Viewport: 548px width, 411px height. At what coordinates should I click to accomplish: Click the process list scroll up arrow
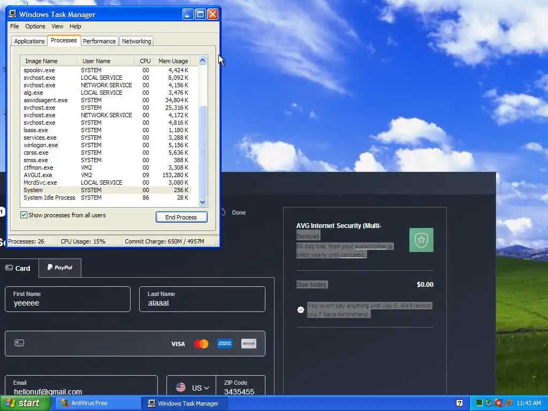click(x=203, y=60)
